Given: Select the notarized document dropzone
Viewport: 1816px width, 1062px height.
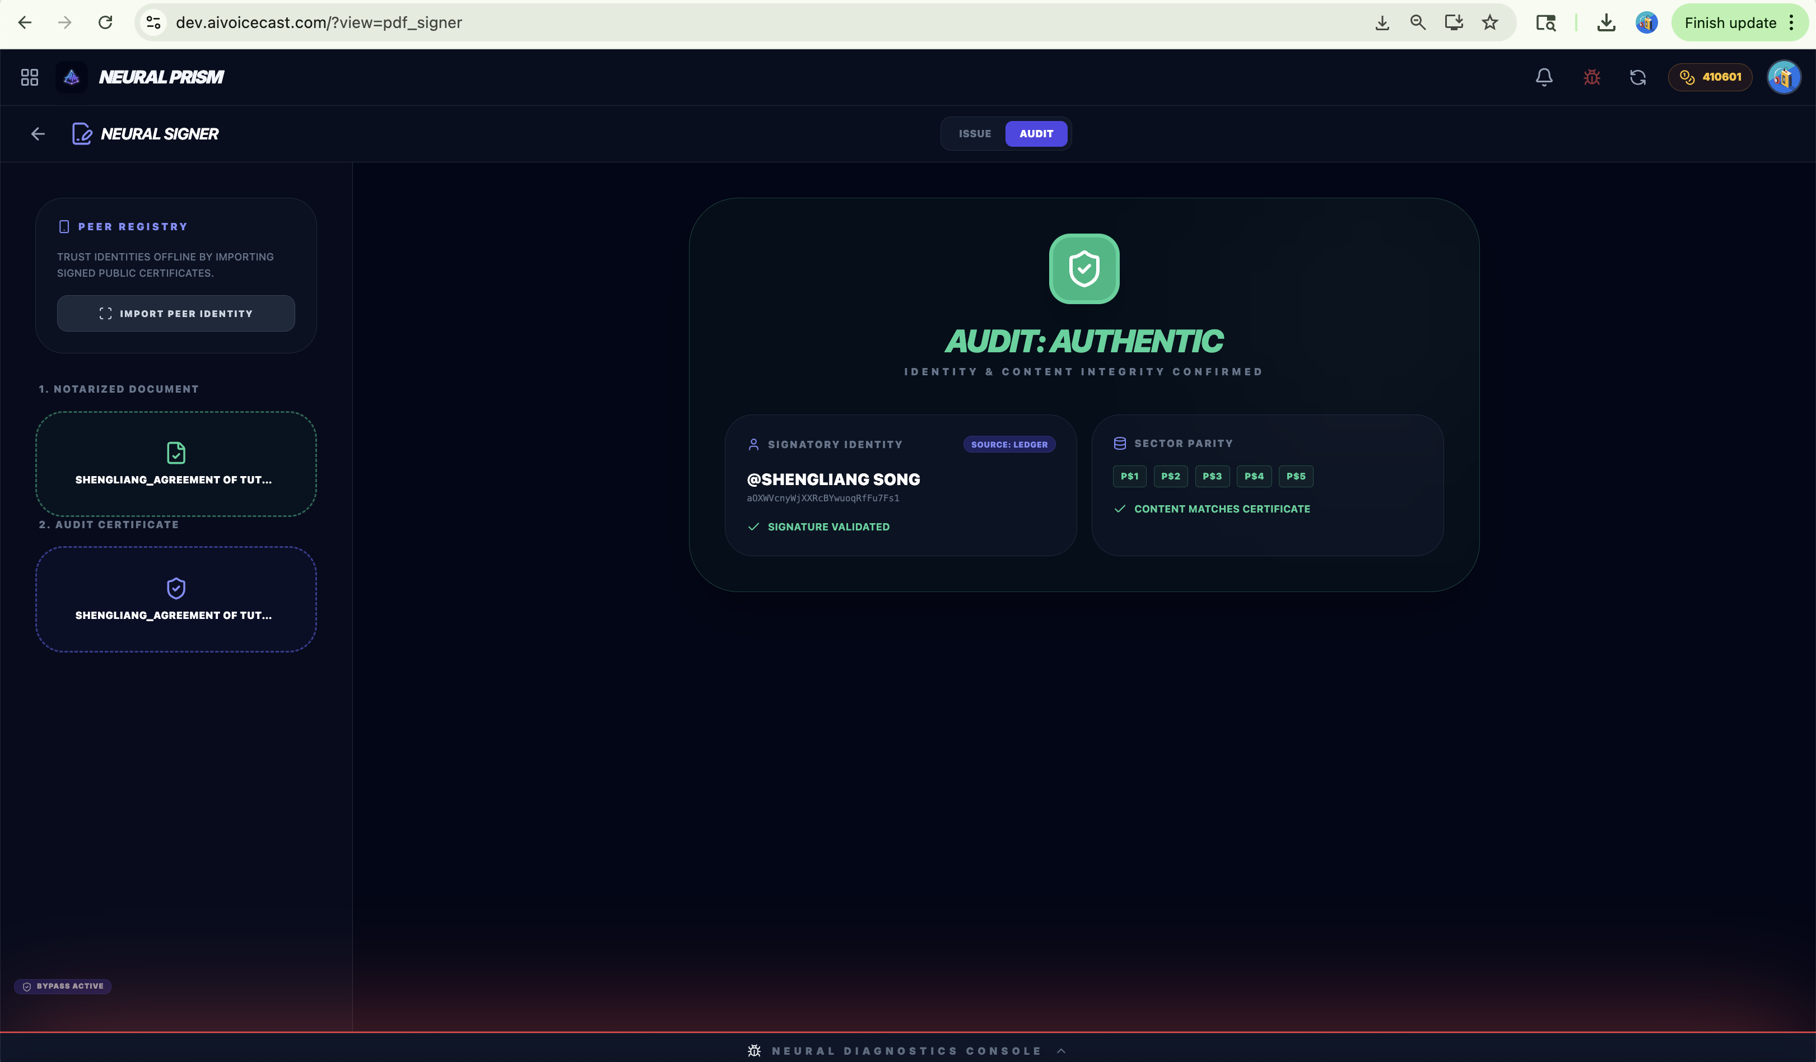Looking at the screenshot, I should click(x=176, y=464).
